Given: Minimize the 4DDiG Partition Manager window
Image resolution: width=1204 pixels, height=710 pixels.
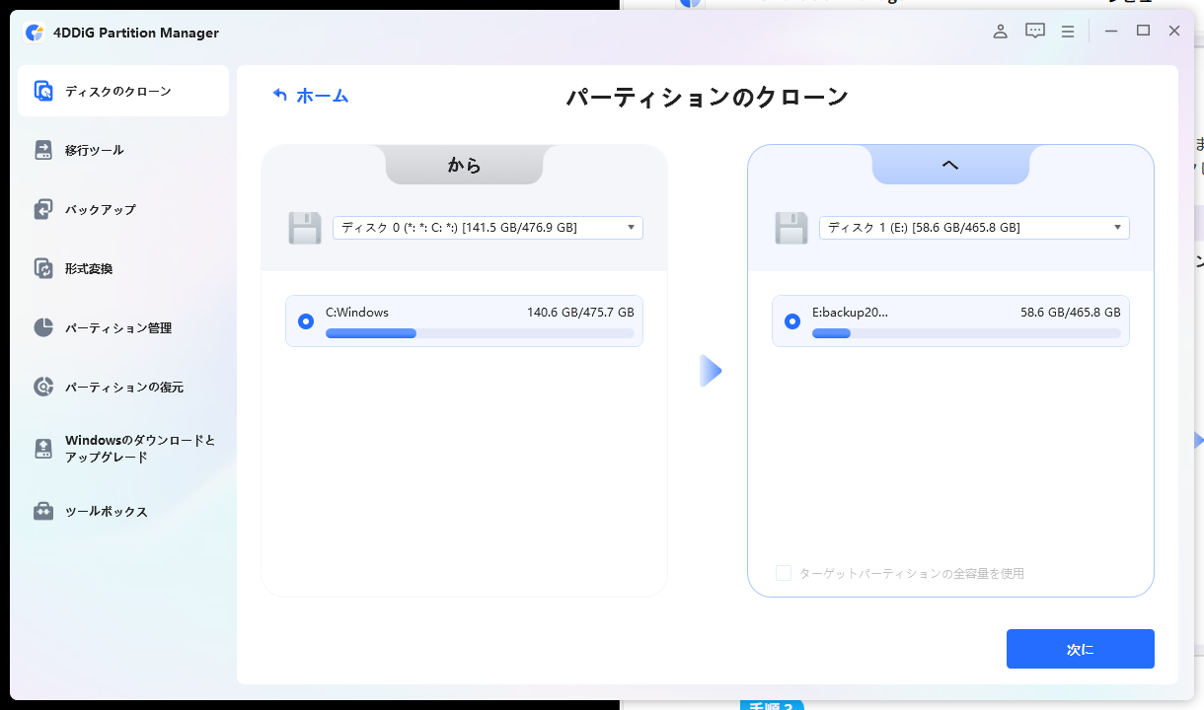Looking at the screenshot, I should click(x=1111, y=31).
